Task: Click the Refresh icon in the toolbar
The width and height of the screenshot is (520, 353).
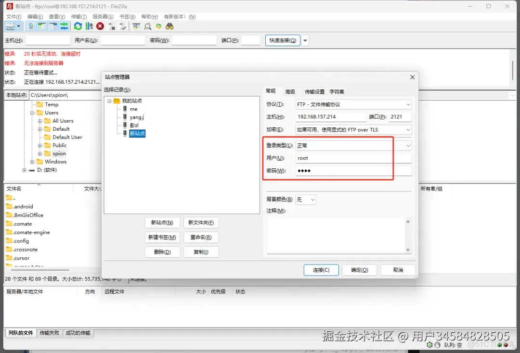Action: [x=78, y=26]
